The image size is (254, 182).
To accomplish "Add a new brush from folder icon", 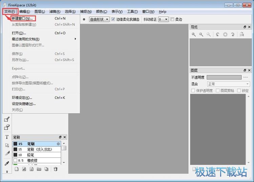I will 39,169.
